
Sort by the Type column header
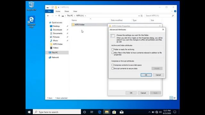[x=135, y=20]
